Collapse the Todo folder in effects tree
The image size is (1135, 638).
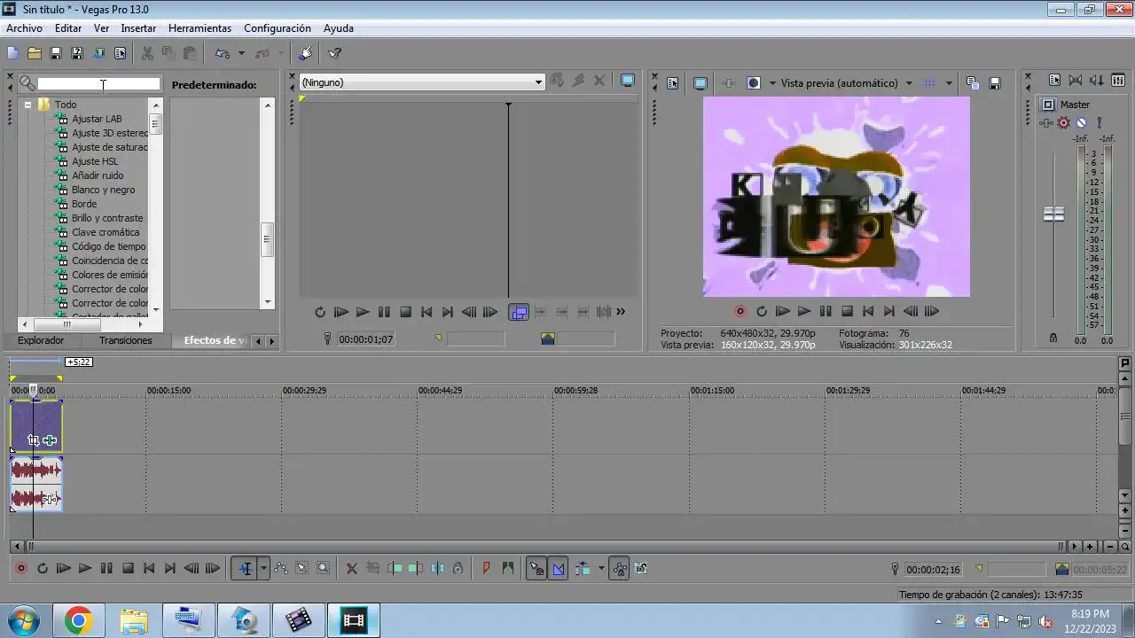tap(27, 105)
